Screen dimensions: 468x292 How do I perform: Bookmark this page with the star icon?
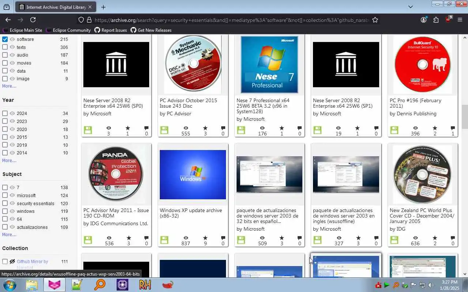[x=375, y=20]
